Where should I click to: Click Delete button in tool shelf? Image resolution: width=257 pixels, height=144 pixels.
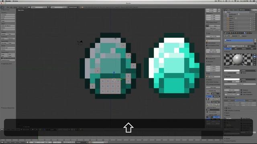point(8,28)
